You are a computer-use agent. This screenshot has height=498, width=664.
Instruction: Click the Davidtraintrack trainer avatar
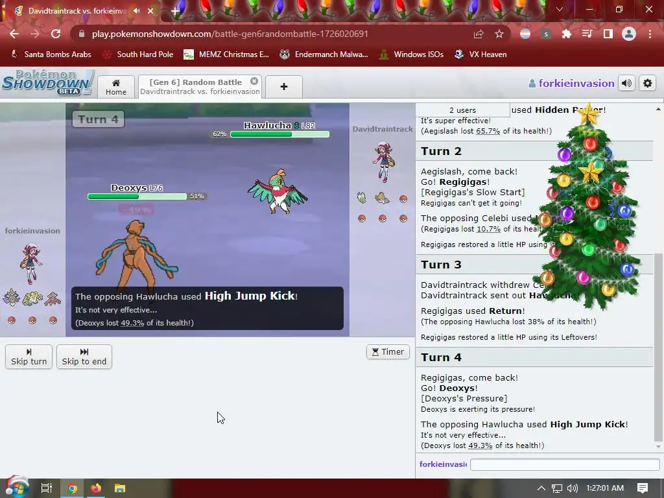click(x=384, y=161)
